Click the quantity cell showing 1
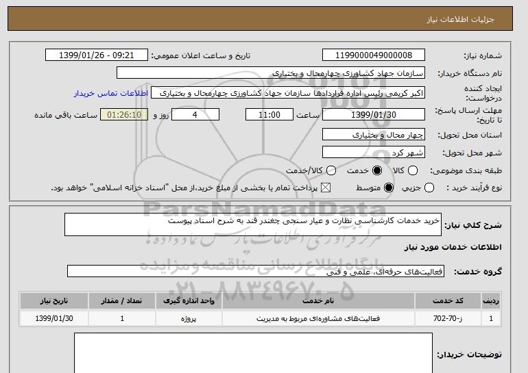 122,318
